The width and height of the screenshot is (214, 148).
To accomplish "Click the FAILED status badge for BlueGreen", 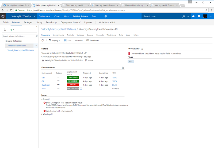I will [x=73, y=85].
